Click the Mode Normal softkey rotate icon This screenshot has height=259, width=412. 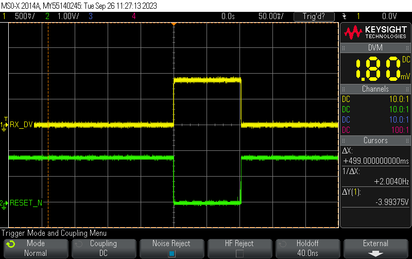(x=11, y=244)
